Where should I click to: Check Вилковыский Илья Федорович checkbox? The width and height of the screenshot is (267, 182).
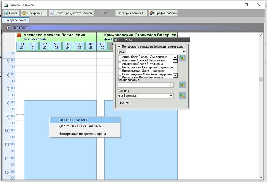pos(120,71)
